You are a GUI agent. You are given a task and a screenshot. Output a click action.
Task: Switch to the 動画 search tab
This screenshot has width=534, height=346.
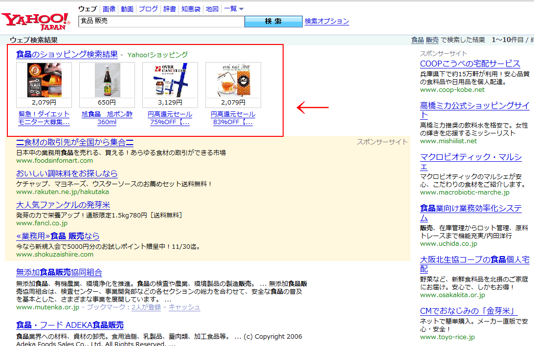pyautogui.click(x=127, y=9)
